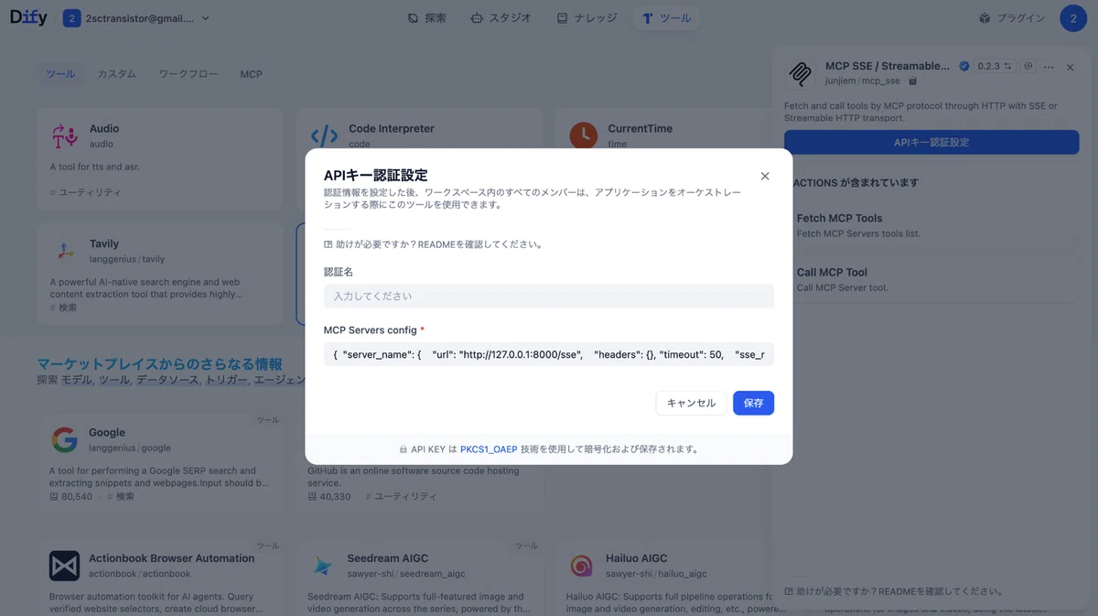The width and height of the screenshot is (1098, 616).
Task: Focus the 認証名 input field
Action: coord(549,297)
